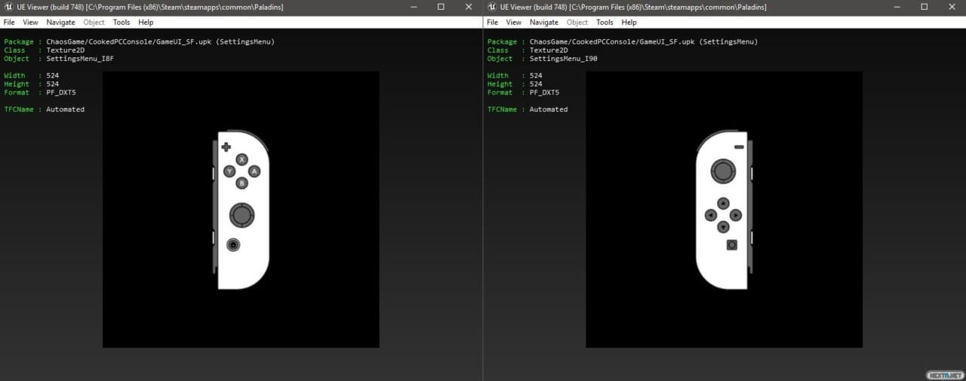The height and width of the screenshot is (381, 966).
Task: Click the plus button on Joy-Con texture
Action: (x=226, y=146)
